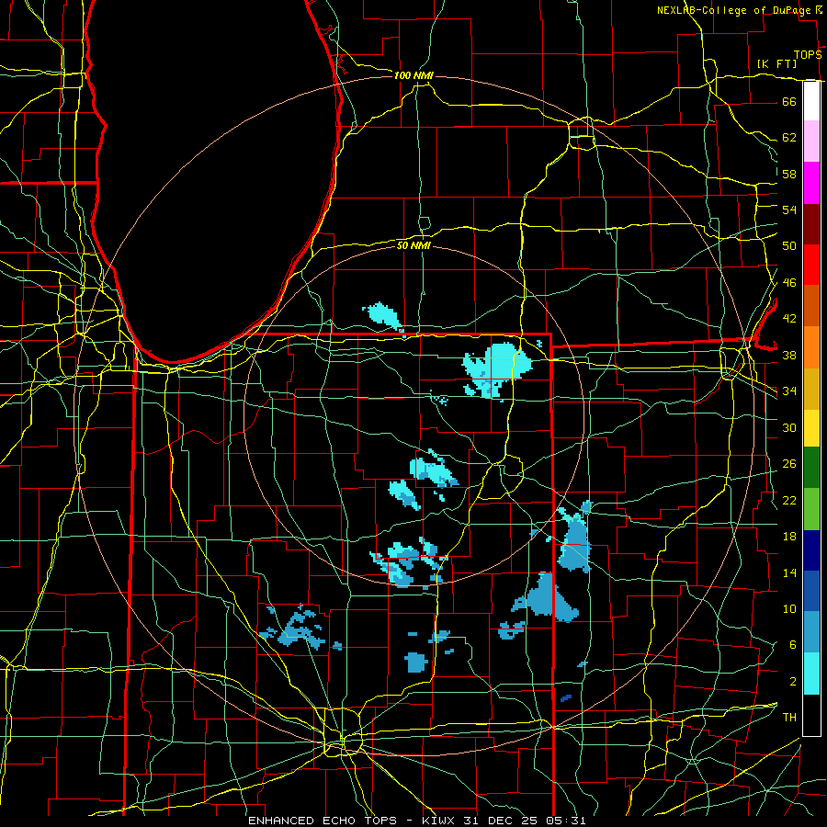Click the 50 NMI range ring label
Screen dimensions: 827x827
tap(413, 245)
